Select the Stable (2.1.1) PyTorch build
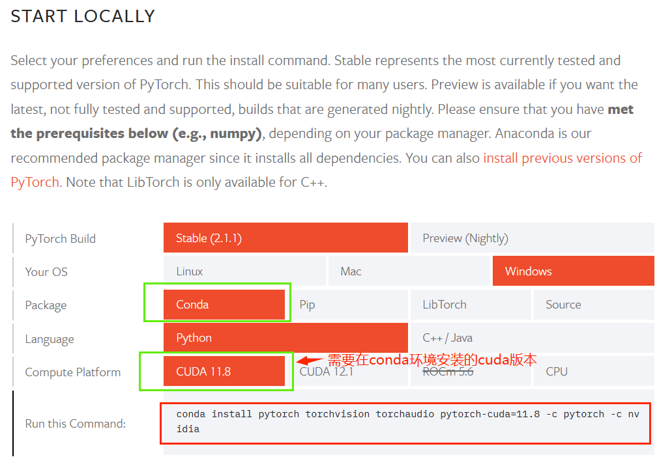The width and height of the screenshot is (672, 468). tap(285, 238)
